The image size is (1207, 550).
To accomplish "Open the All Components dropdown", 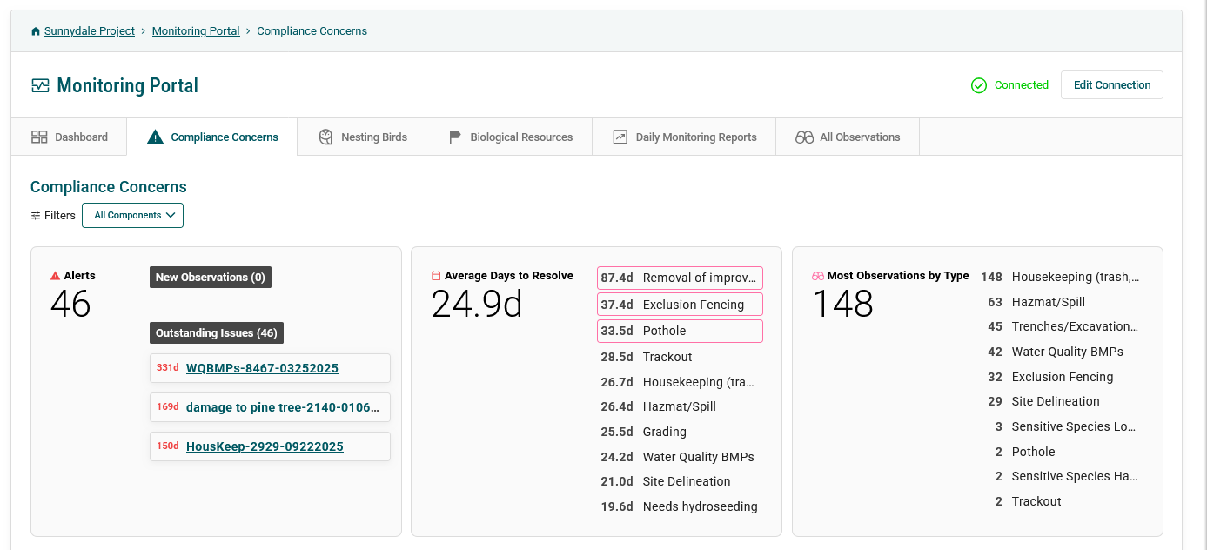I will (132, 216).
